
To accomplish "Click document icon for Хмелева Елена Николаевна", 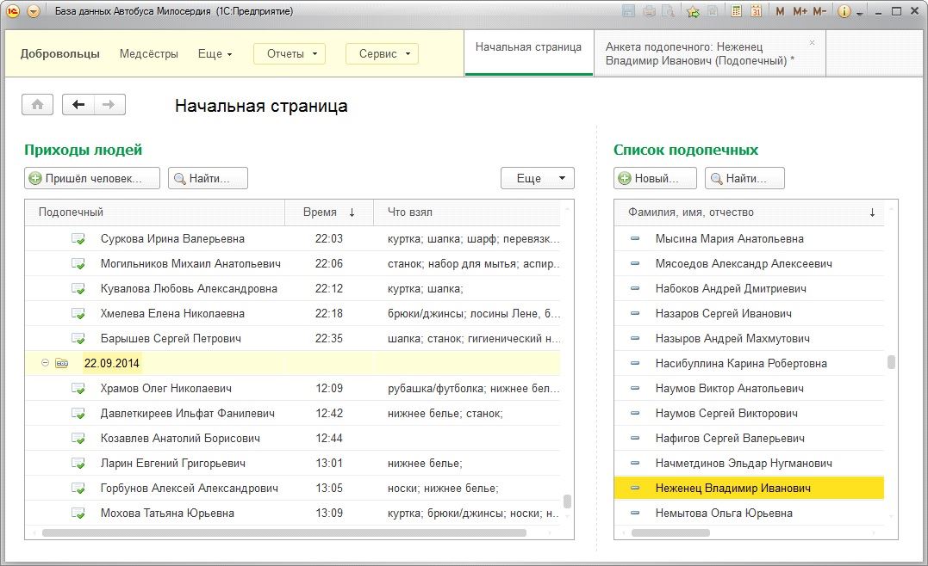I will (78, 314).
